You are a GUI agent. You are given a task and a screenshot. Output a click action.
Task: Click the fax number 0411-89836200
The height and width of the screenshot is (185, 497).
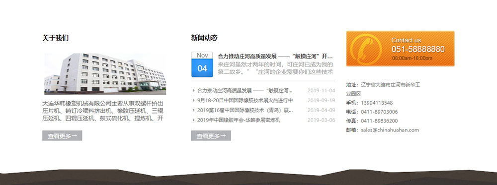click(379, 121)
